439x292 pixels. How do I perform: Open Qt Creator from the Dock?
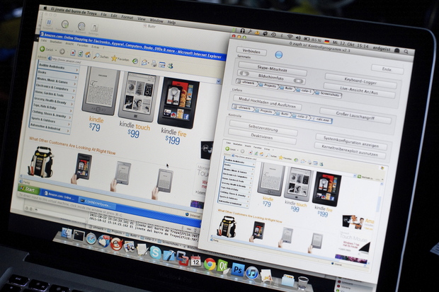tap(223, 266)
